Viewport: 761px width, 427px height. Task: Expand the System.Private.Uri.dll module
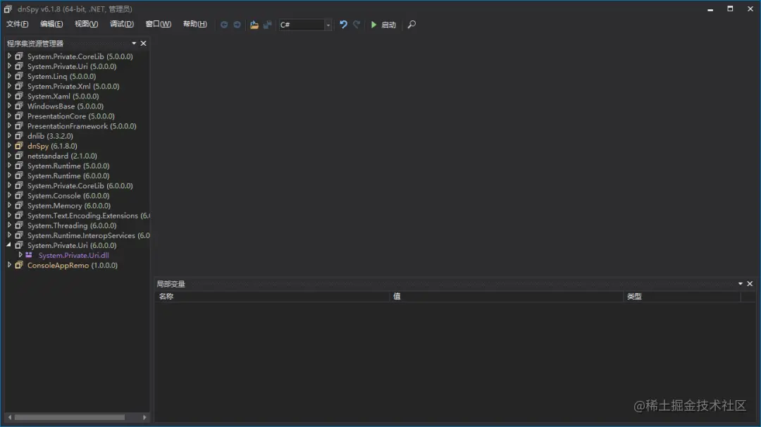(x=20, y=255)
